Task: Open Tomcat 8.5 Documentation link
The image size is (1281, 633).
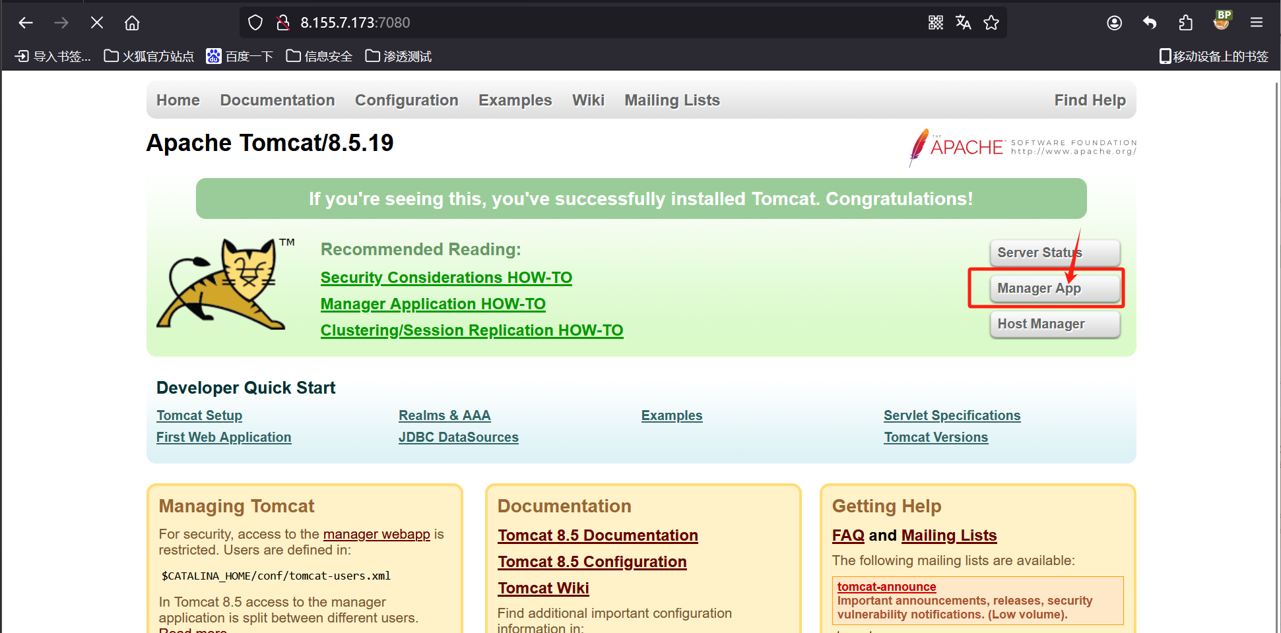Action: pyautogui.click(x=598, y=535)
